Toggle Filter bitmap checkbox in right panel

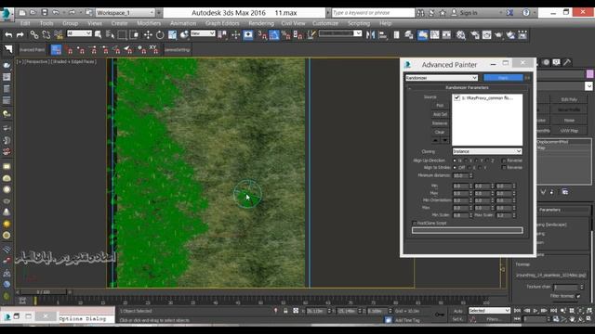coord(578,296)
